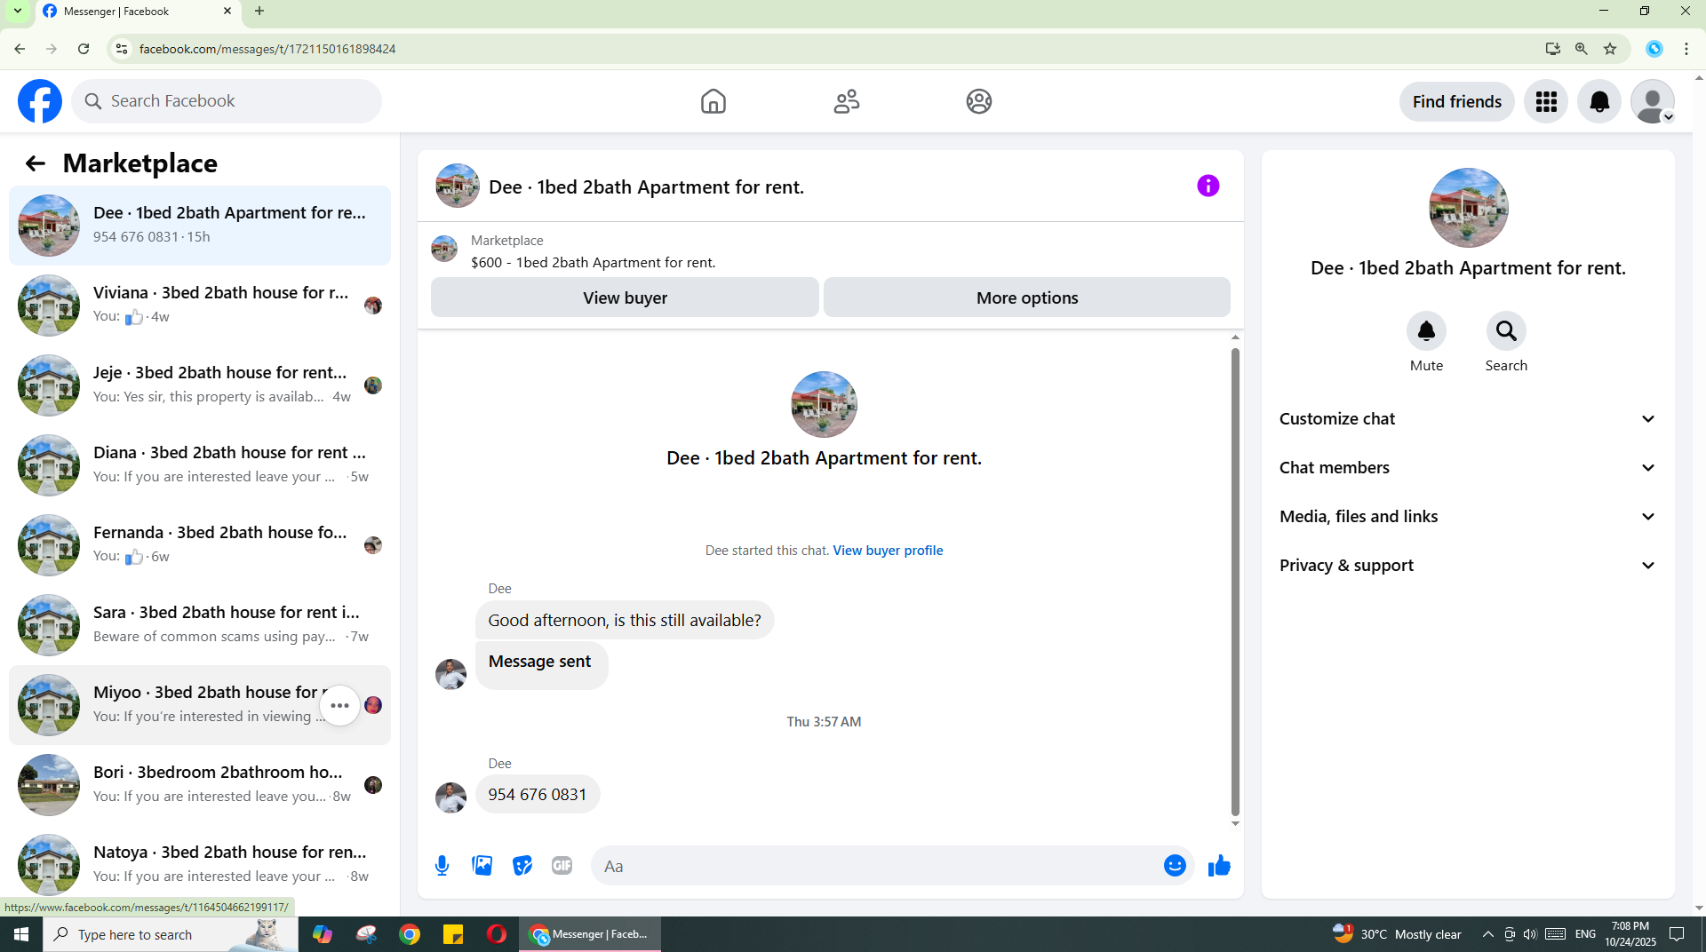Go to the Home feed icon
The image size is (1706, 952).
[x=713, y=101]
